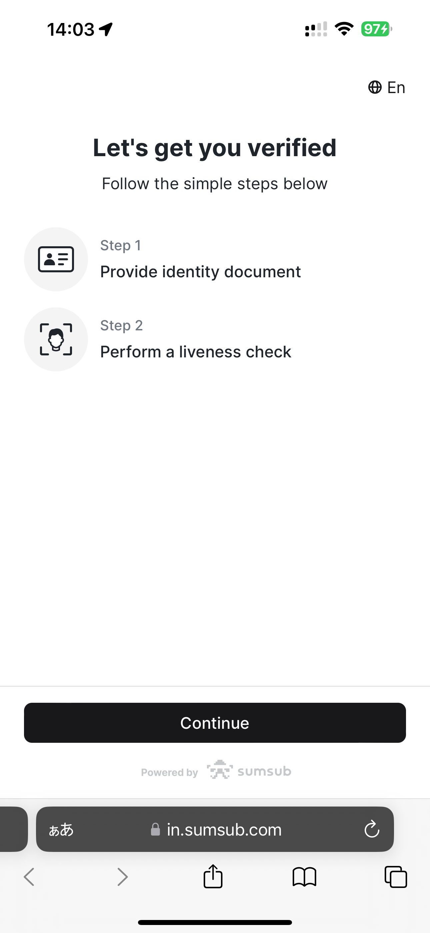The height and width of the screenshot is (933, 430).
Task: Open the En language selector
Action: pos(387,87)
